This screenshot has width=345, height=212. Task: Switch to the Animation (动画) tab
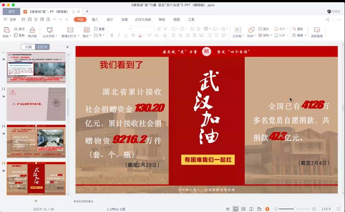pos(124,20)
